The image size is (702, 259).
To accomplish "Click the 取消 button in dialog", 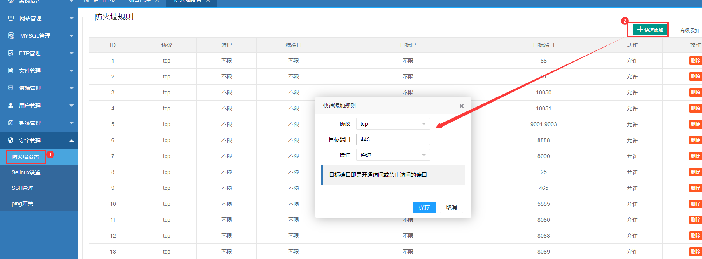I will click(x=451, y=207).
